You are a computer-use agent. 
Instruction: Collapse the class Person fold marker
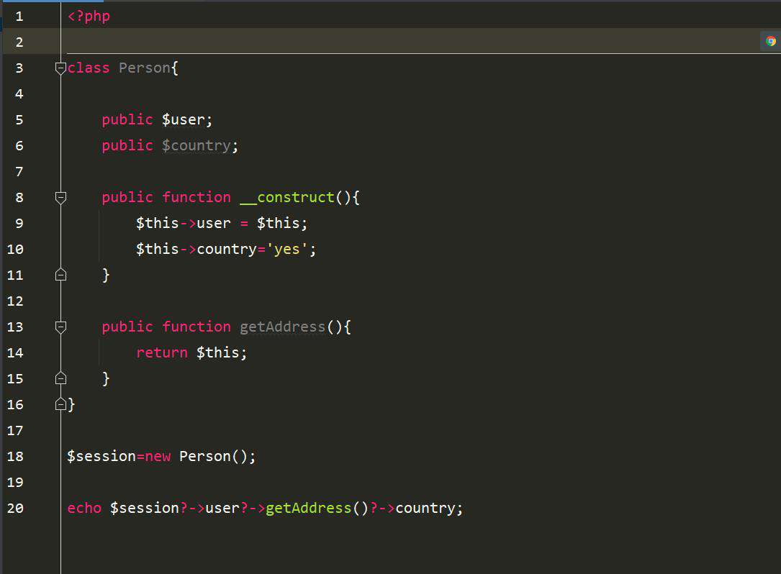(60, 68)
